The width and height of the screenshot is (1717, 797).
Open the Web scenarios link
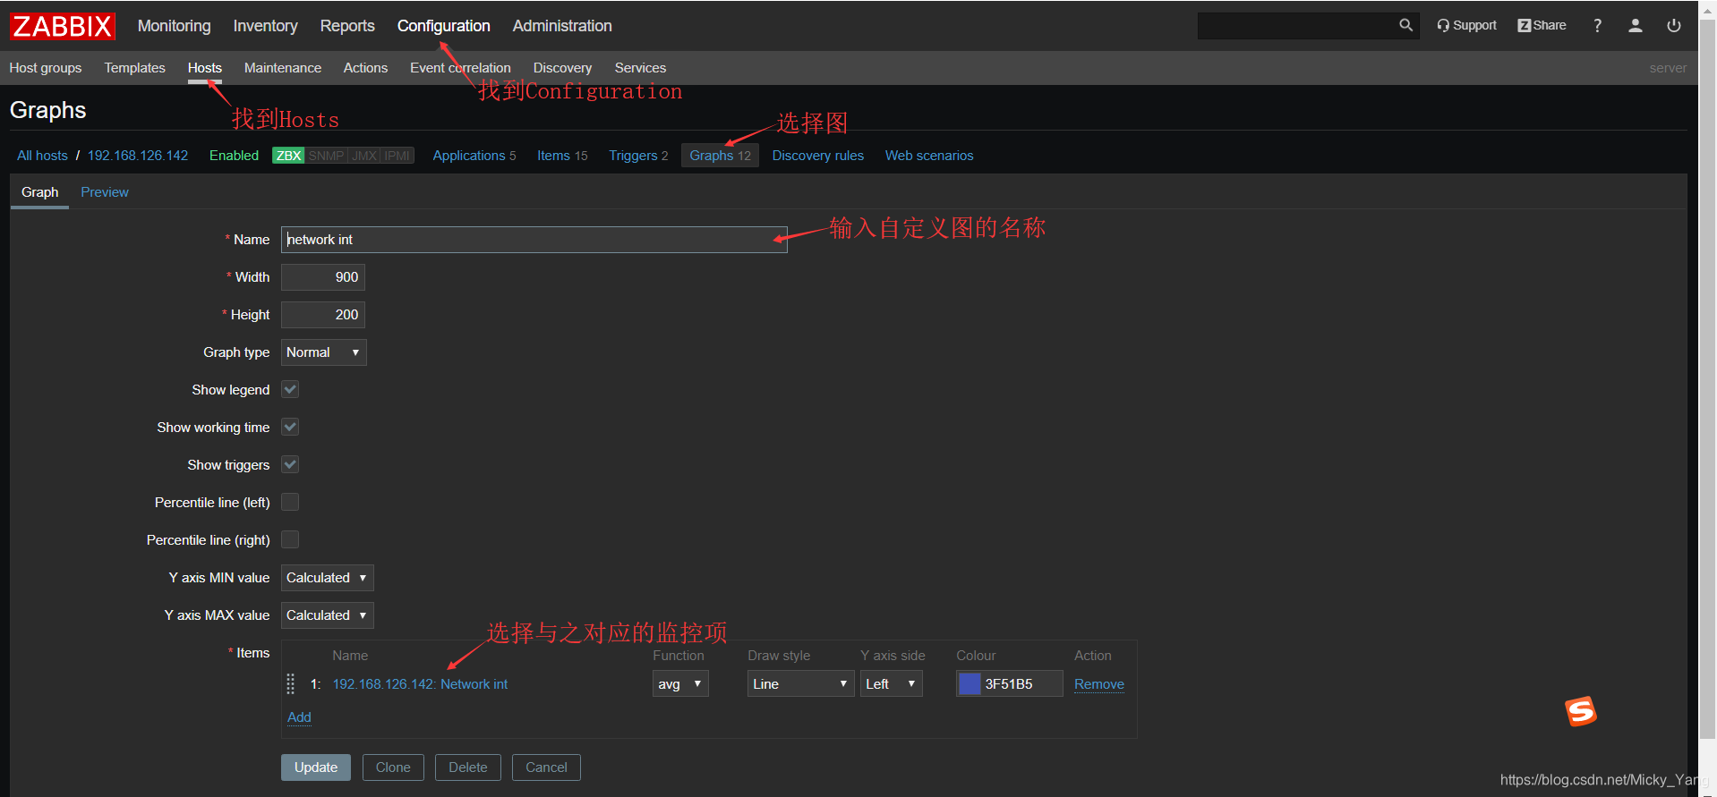point(929,156)
